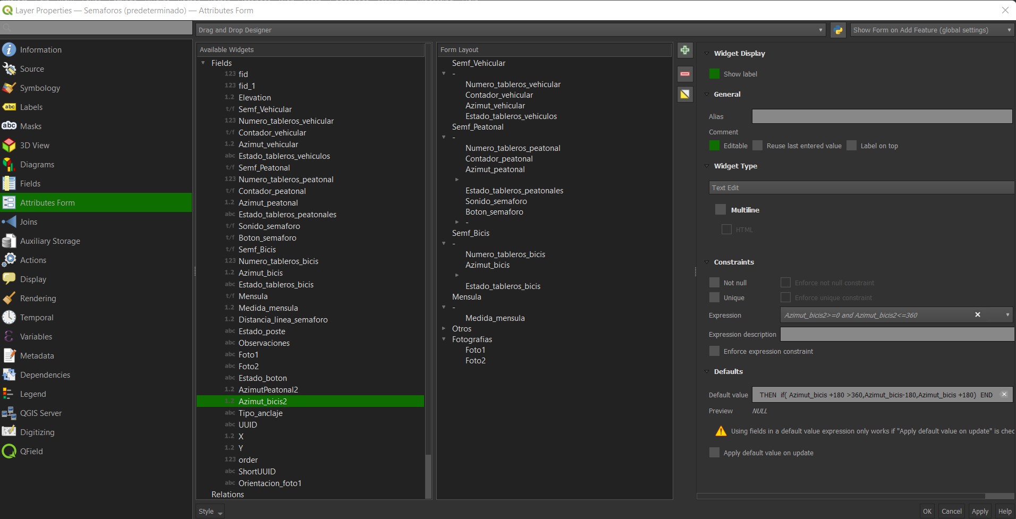Open the Python form code button
The height and width of the screenshot is (519, 1016).
pyautogui.click(x=838, y=30)
